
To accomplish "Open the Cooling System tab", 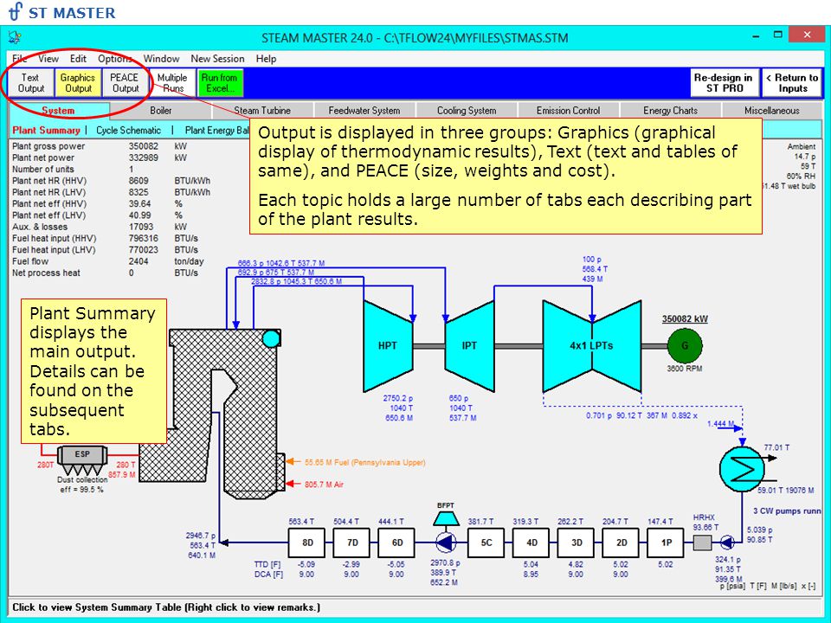I will [467, 111].
